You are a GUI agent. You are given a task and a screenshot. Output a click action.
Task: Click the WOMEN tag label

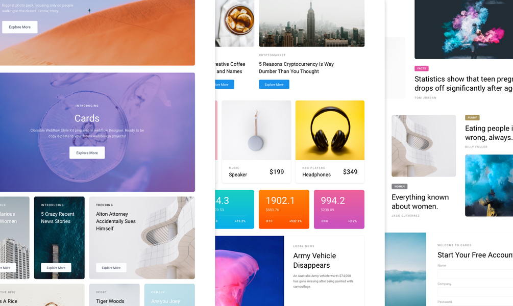click(400, 187)
